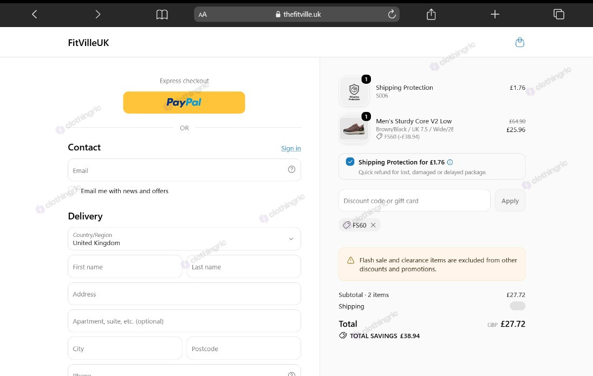Apply the discount code

(x=510, y=201)
